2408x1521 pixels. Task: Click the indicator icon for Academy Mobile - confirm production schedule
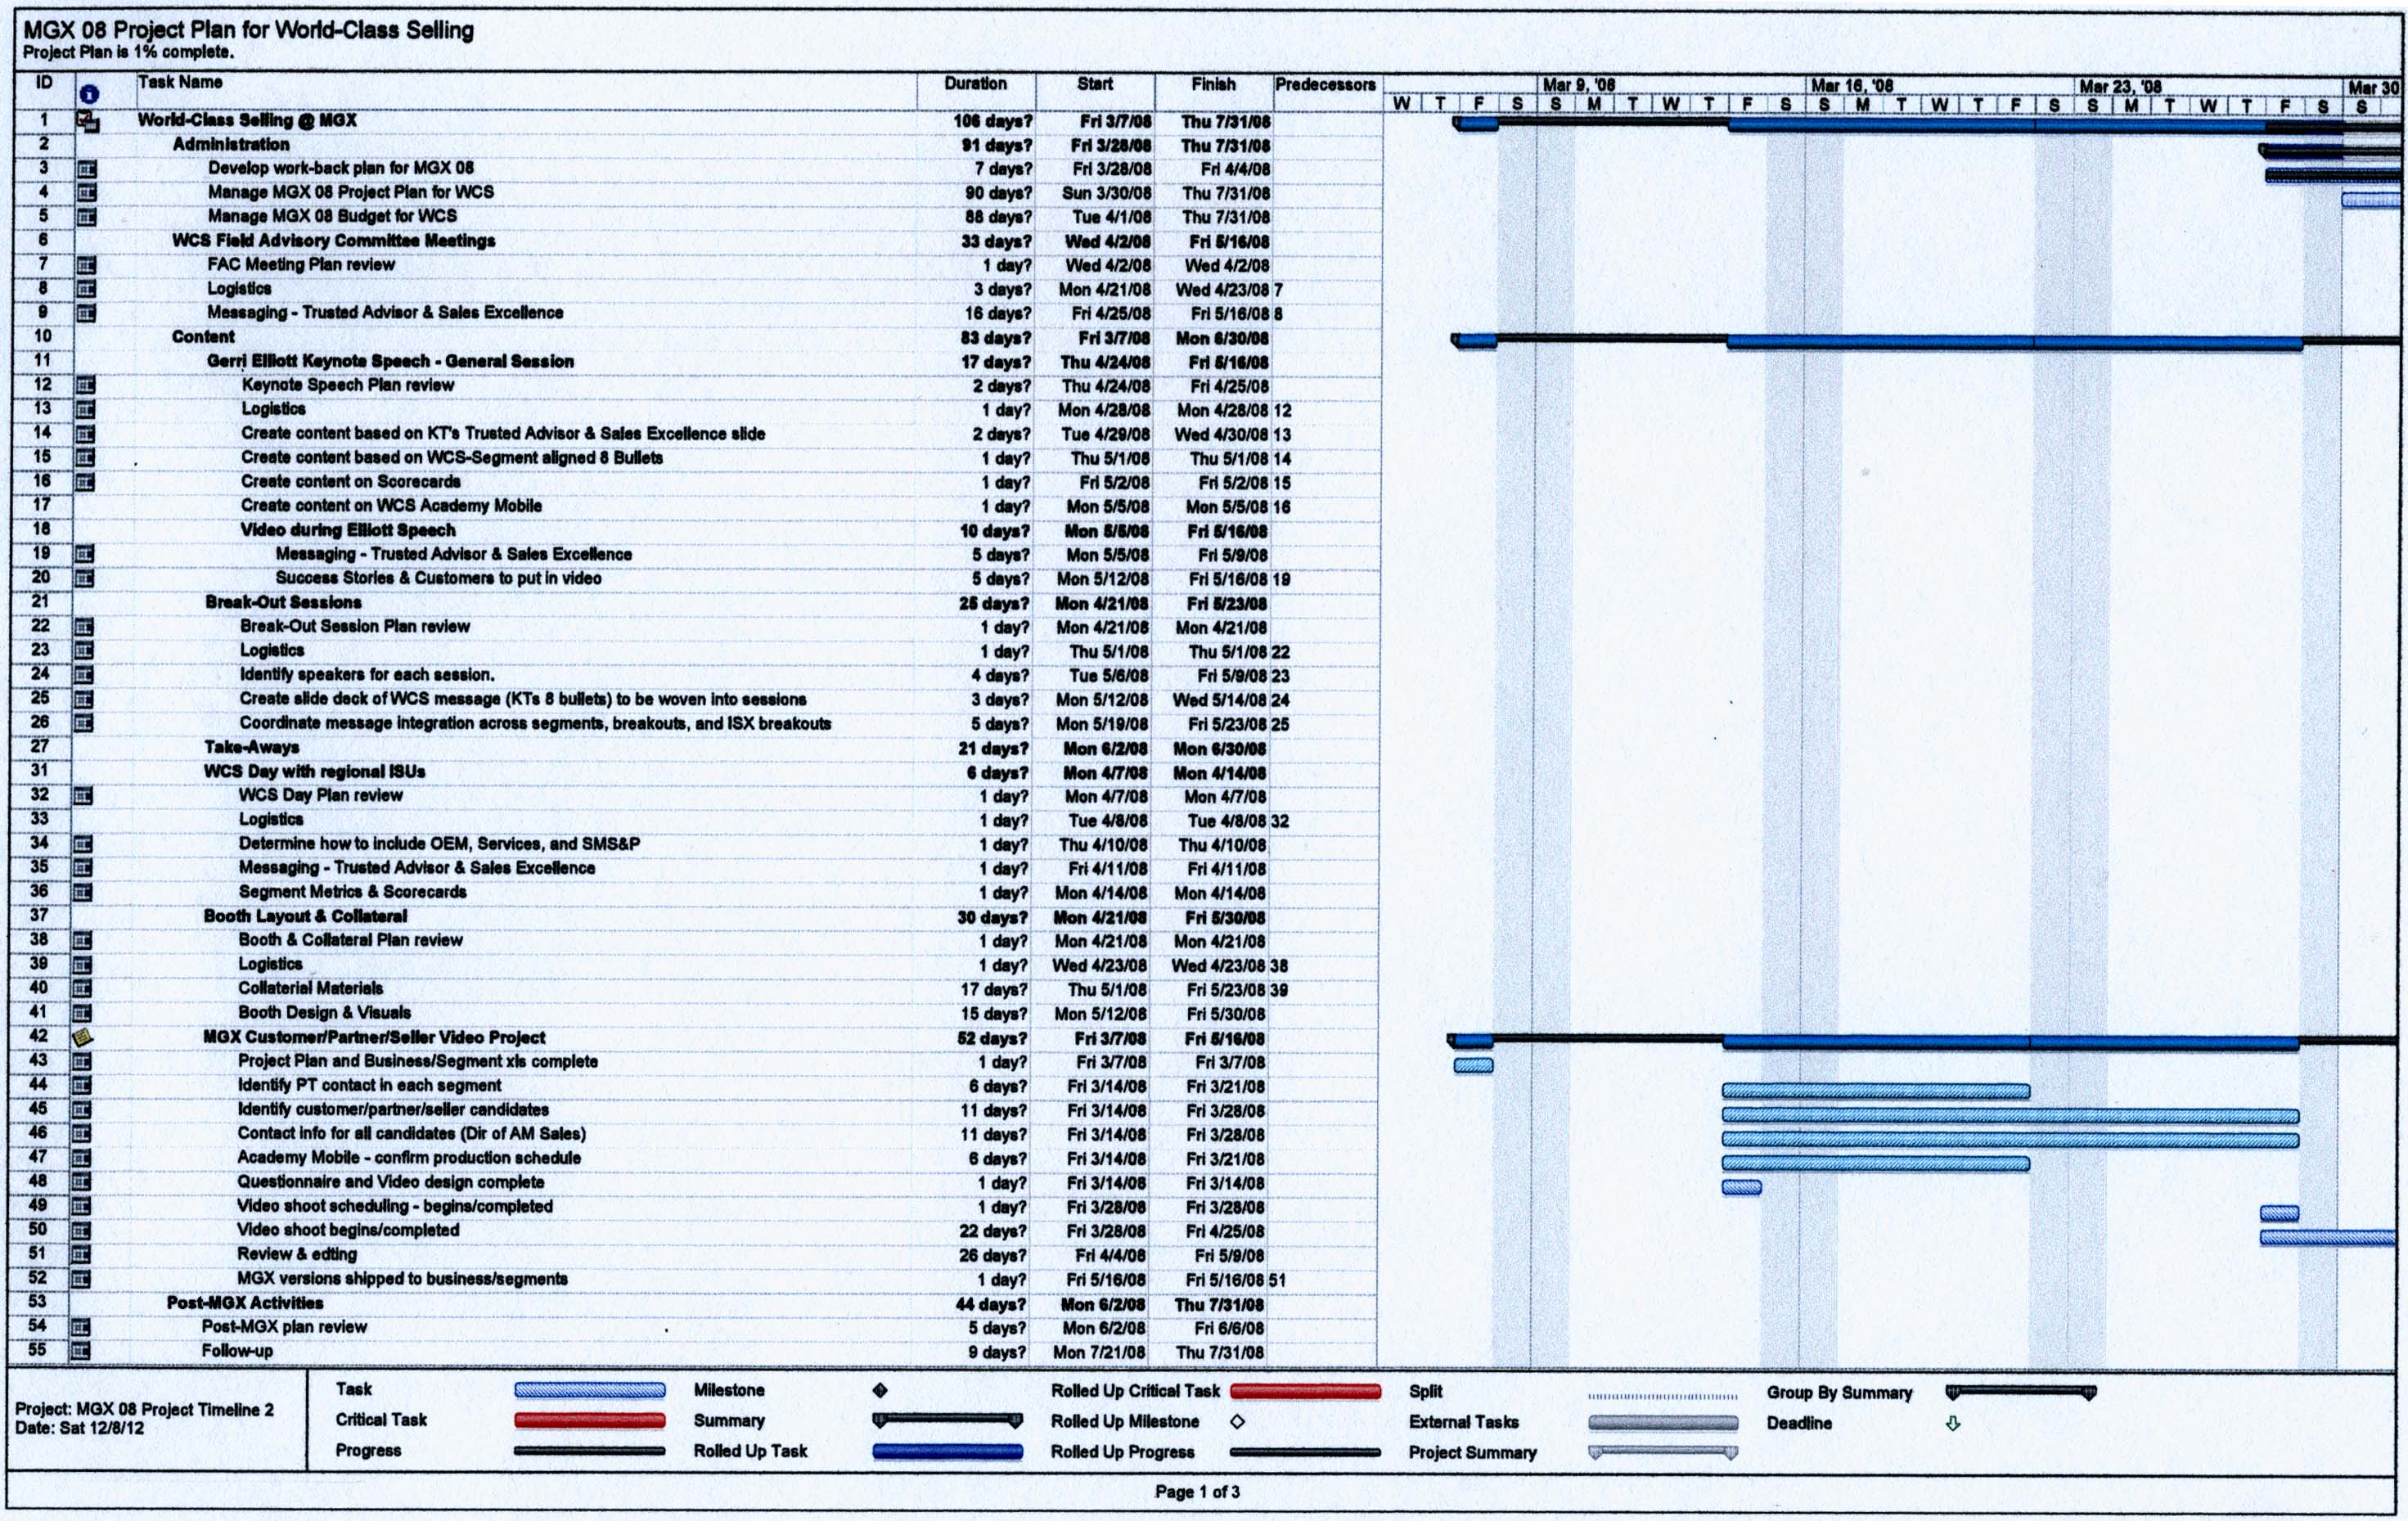click(82, 1158)
